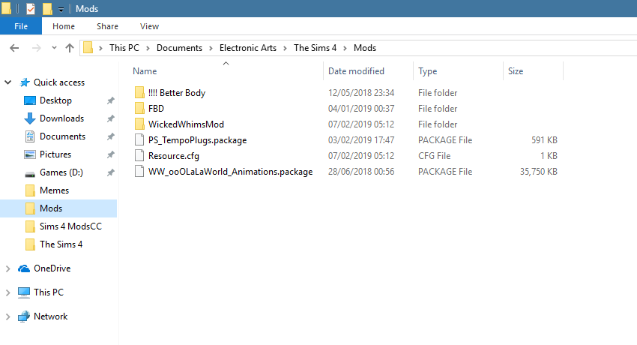Open Desktop from Quick access
This screenshot has width=637, height=345.
[55, 100]
